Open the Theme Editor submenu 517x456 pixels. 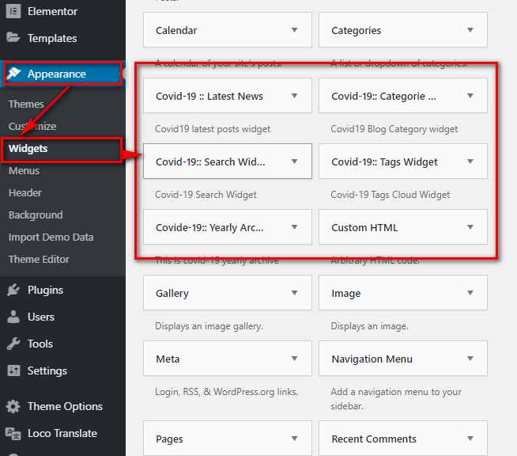point(39,259)
